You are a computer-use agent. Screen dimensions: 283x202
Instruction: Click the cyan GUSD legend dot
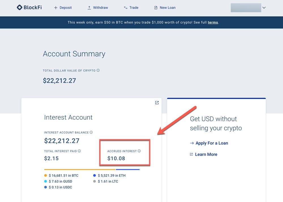(x=46, y=181)
